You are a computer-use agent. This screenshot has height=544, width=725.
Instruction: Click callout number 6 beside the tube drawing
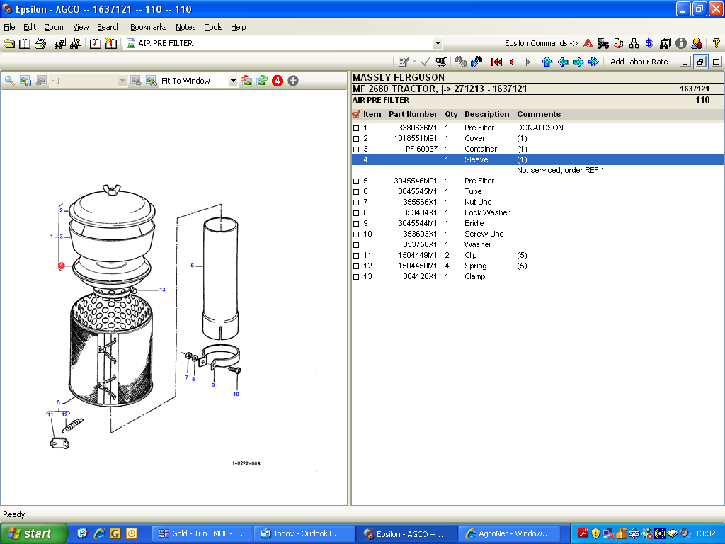coord(193,266)
